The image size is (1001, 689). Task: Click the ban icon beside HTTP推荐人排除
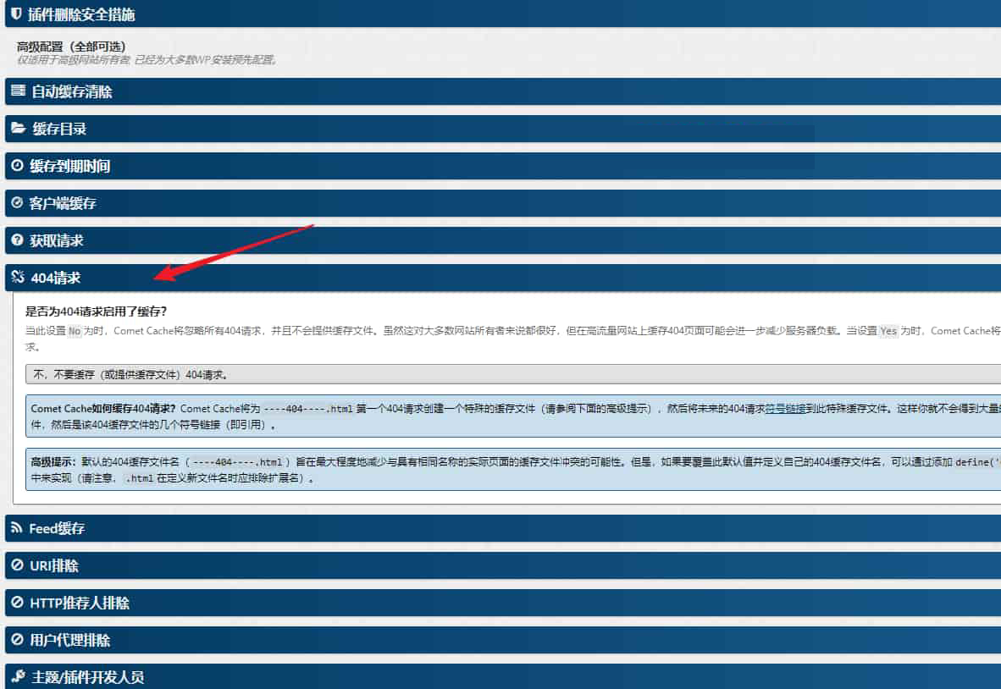coord(17,602)
